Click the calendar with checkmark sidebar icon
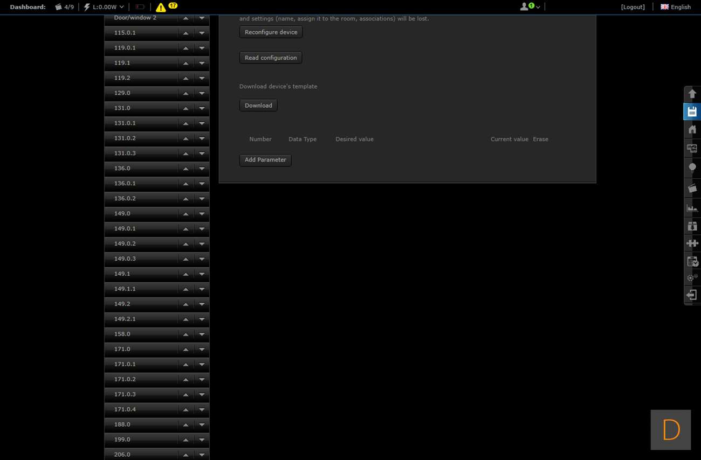 point(692,262)
